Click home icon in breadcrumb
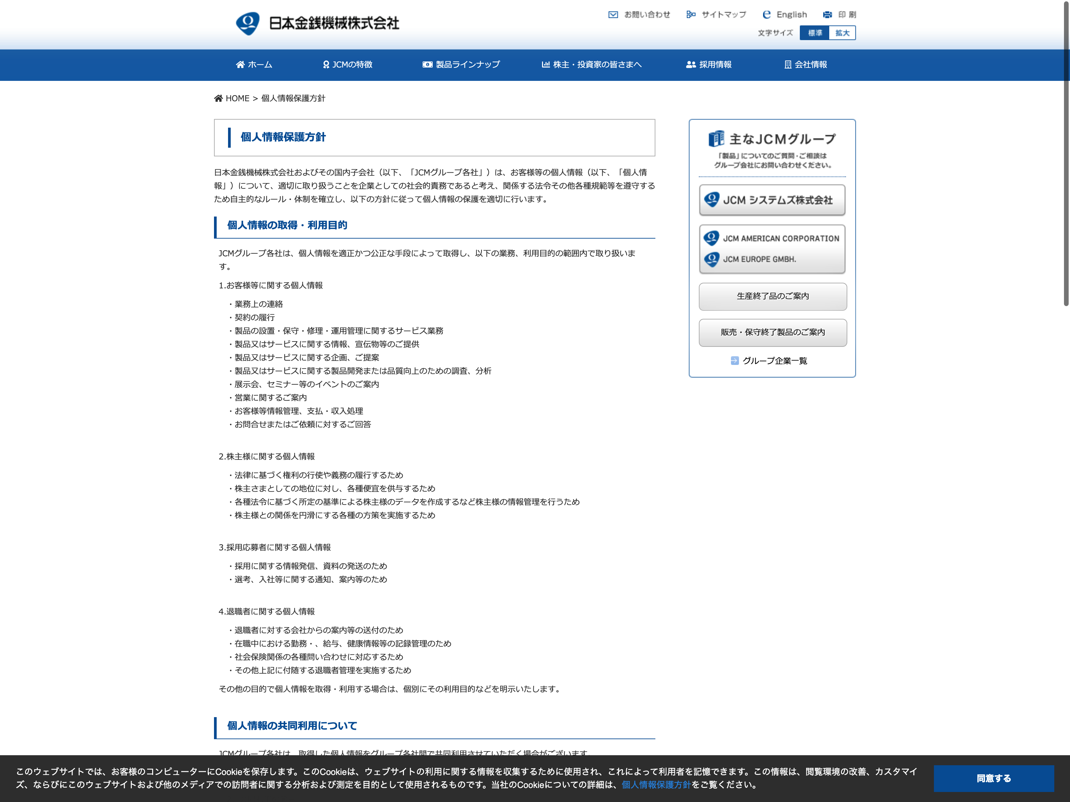Image resolution: width=1070 pixels, height=802 pixels. 219,99
